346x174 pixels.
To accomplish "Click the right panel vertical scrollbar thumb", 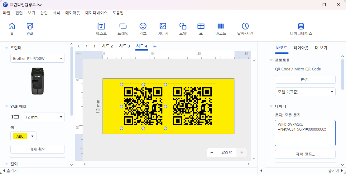I will tap(343, 74).
